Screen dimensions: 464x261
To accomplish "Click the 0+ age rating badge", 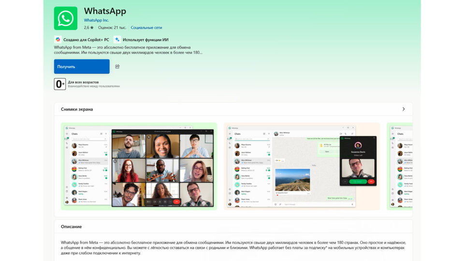I will pos(60,84).
